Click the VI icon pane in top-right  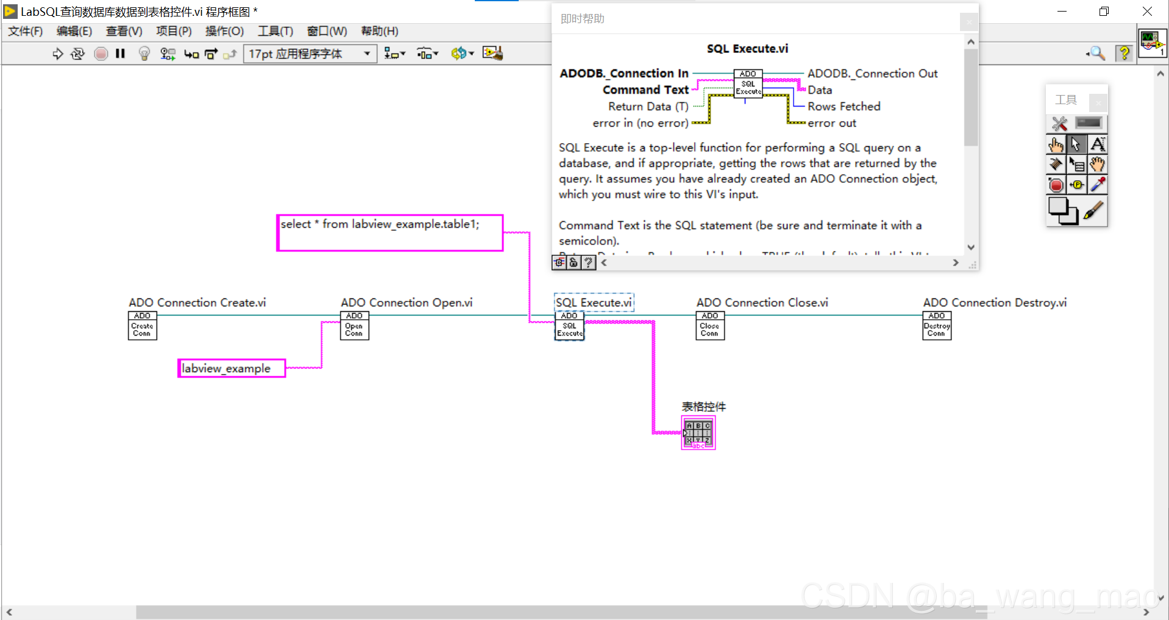point(1152,43)
